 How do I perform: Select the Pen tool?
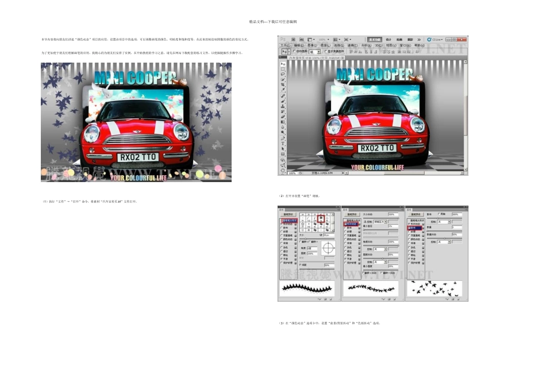click(283, 139)
